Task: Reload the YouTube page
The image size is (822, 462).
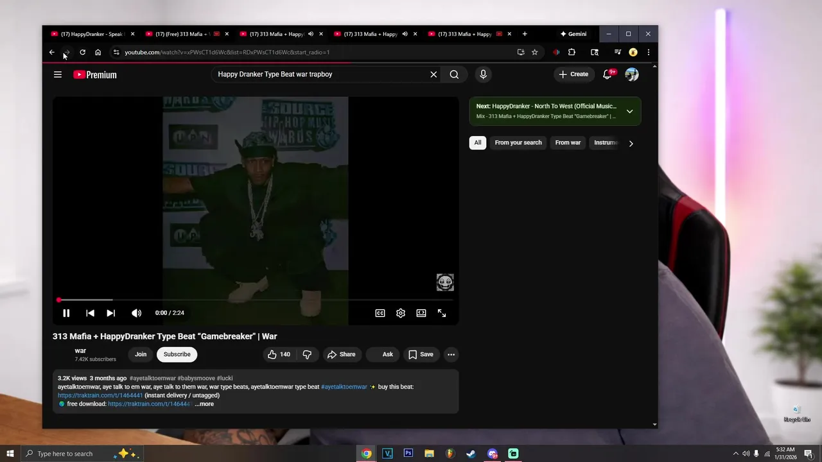Action: coord(82,52)
